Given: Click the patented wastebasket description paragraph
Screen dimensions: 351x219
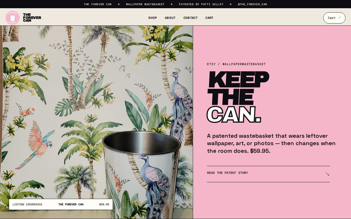Looking at the screenshot, I should (271, 143).
